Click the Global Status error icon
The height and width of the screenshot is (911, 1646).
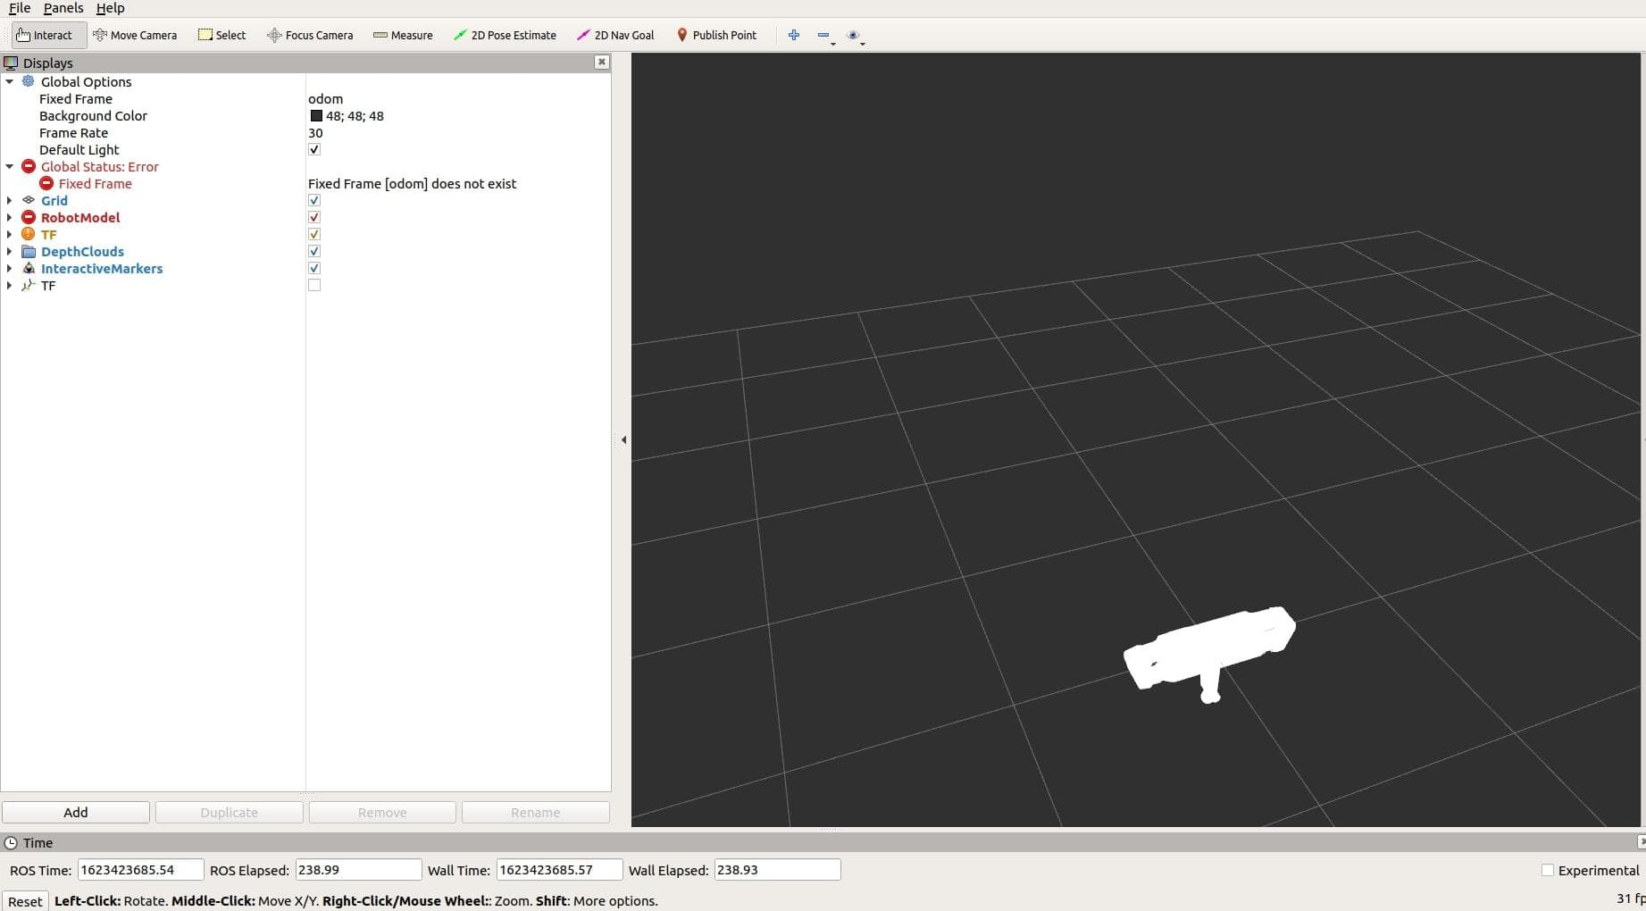coord(29,166)
